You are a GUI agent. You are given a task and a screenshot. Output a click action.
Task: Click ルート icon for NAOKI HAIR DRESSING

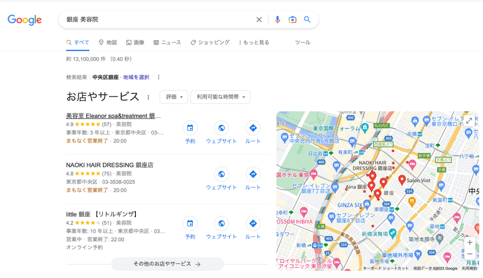[253, 174]
